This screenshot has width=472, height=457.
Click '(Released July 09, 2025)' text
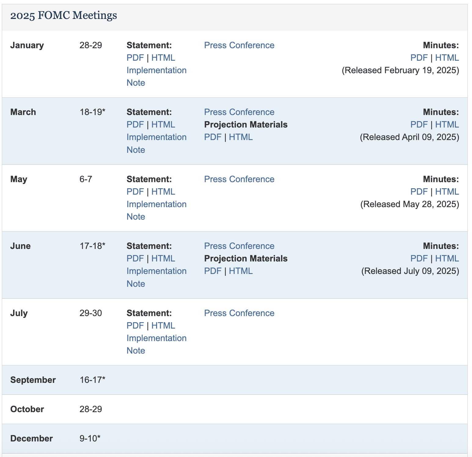pyautogui.click(x=410, y=271)
